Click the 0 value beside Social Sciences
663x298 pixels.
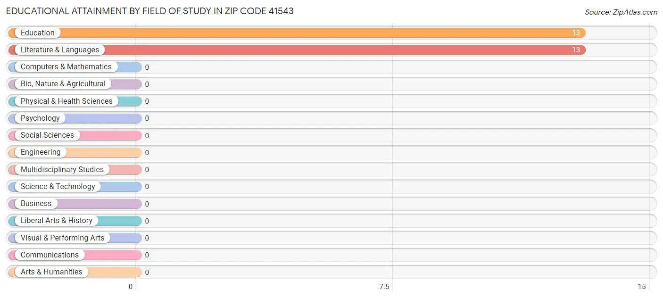[147, 136]
